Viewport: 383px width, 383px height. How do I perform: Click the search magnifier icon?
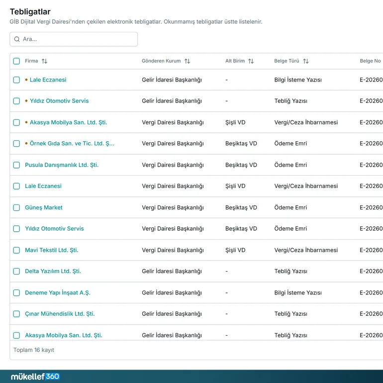click(x=17, y=39)
